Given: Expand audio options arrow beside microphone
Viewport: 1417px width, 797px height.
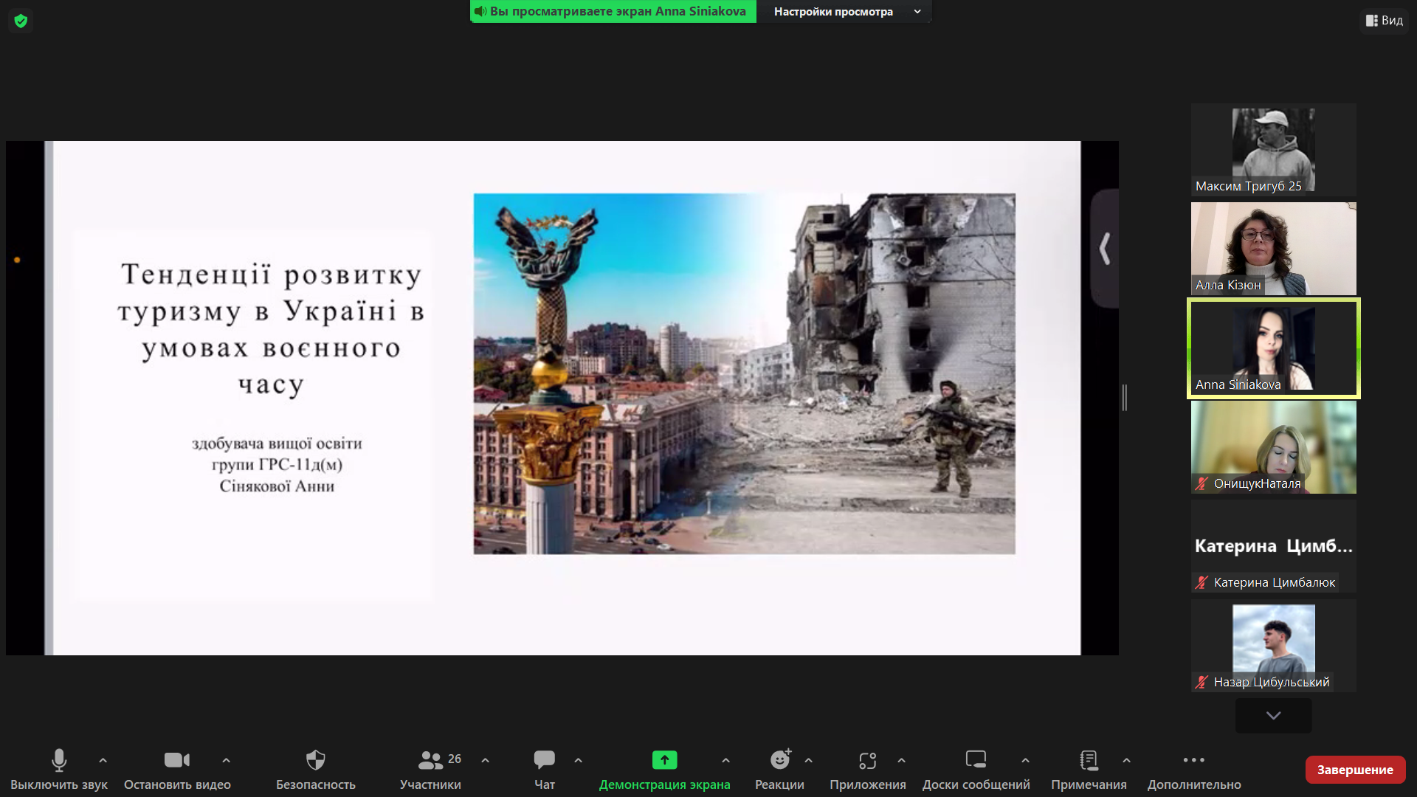Looking at the screenshot, I should 103,760.
